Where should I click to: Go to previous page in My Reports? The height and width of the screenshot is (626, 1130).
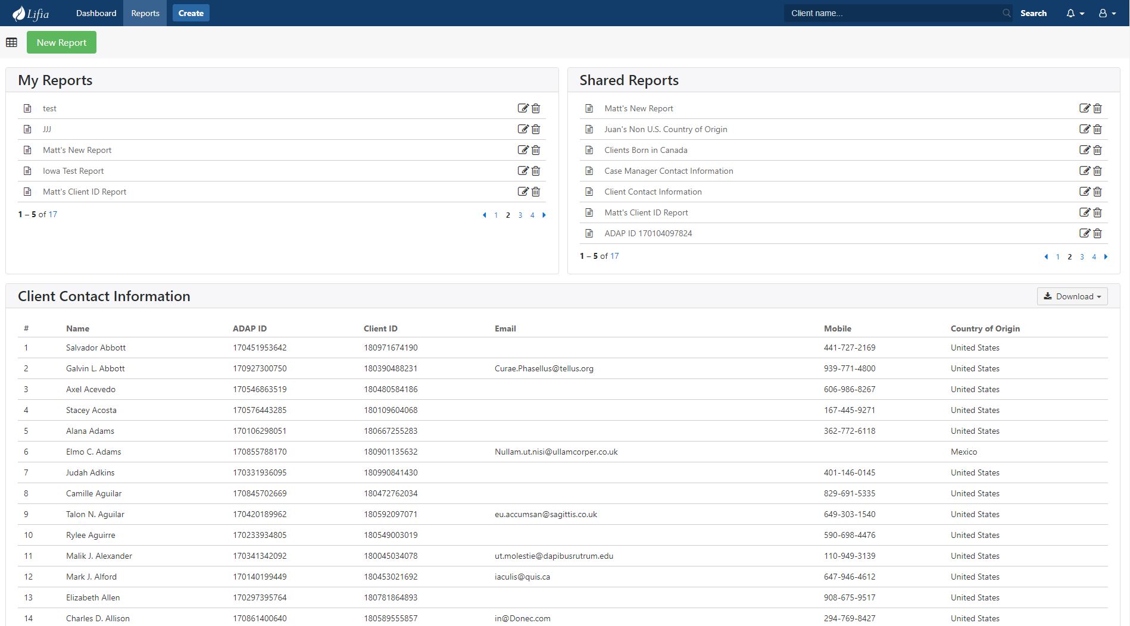coord(484,215)
